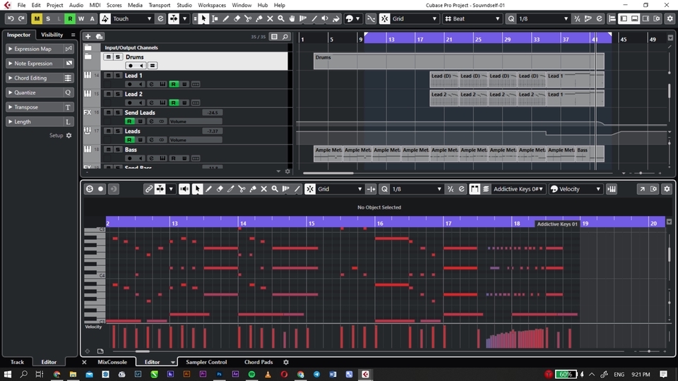
Task: Open key editor toolbar setup gear
Action: pyautogui.click(x=667, y=189)
